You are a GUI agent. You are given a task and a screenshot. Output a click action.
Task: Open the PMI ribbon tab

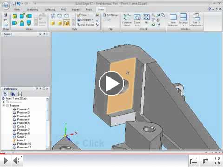[x=63, y=10]
